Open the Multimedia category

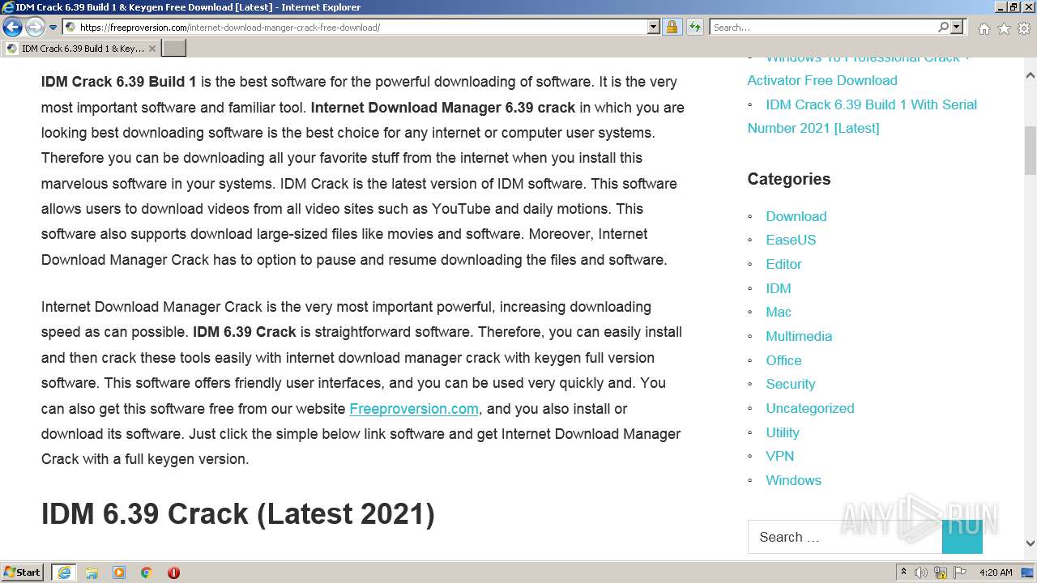coord(799,336)
